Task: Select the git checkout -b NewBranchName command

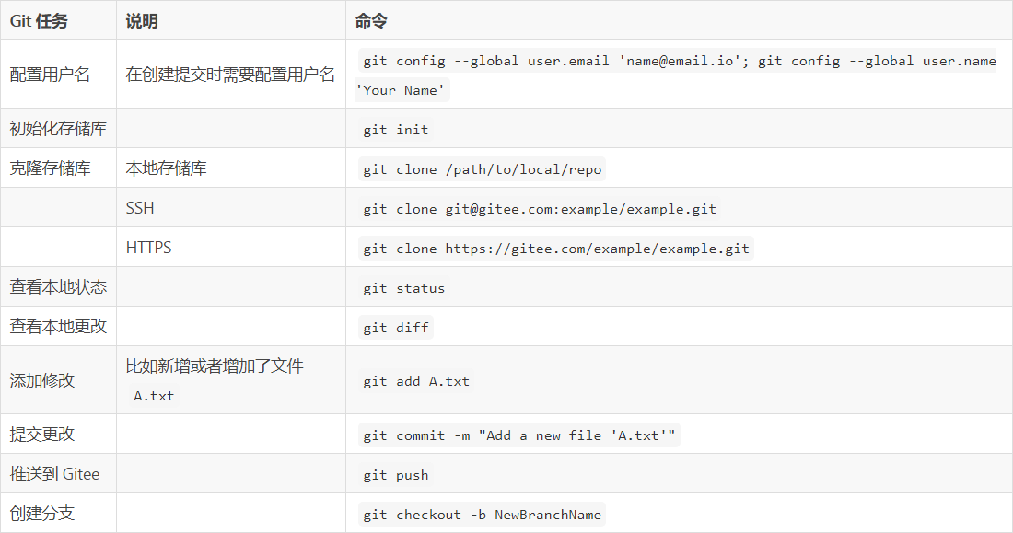Action: [482, 515]
